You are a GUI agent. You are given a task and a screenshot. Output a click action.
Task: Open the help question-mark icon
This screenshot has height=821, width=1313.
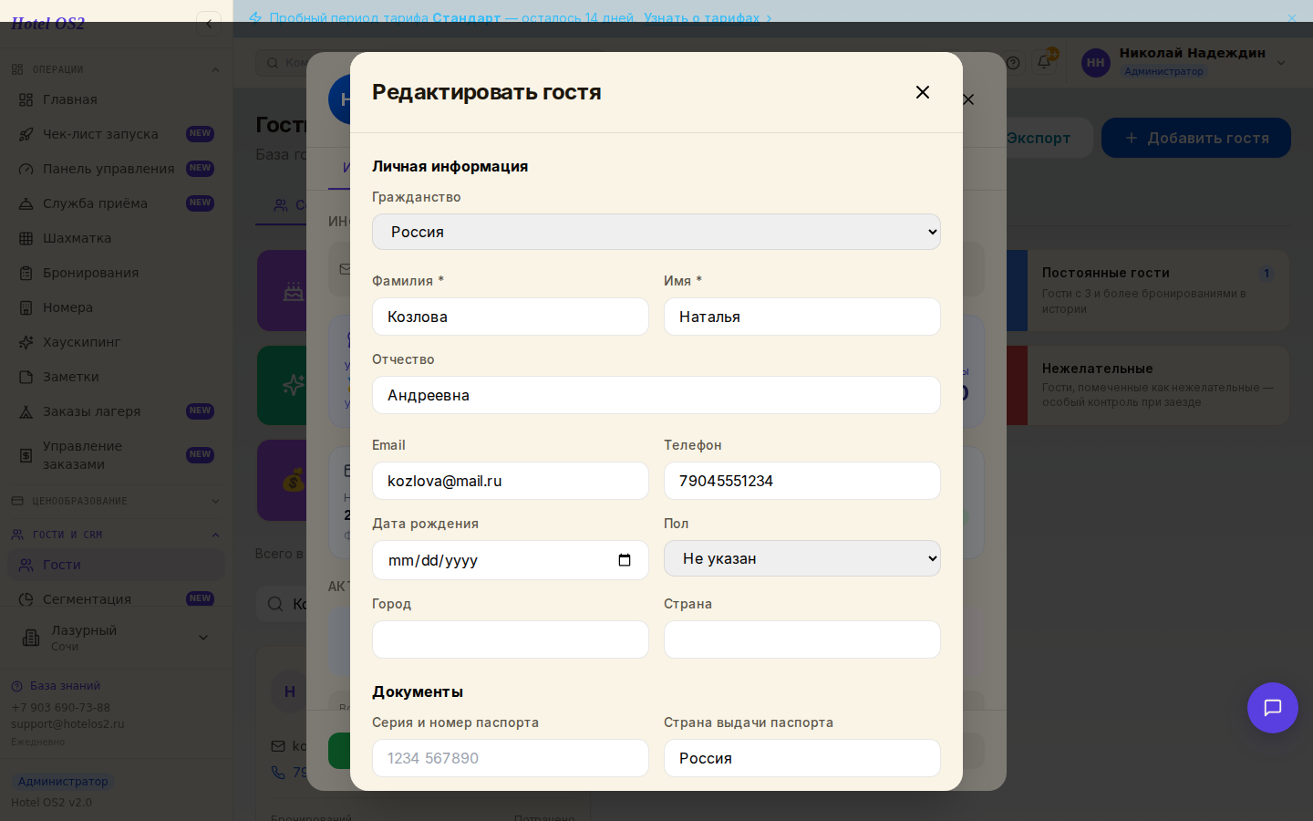pos(1013,63)
